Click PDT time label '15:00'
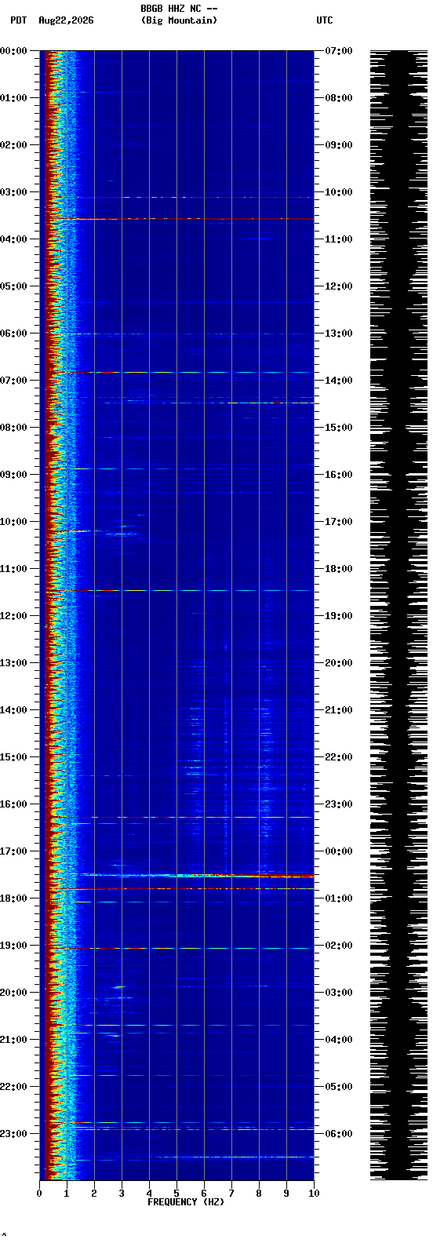This screenshot has width=433, height=1243. (13, 757)
